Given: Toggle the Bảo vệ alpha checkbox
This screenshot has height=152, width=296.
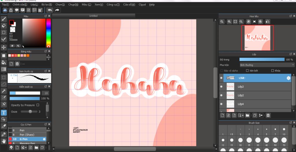Looking at the screenshot, I should click(x=222, y=71).
